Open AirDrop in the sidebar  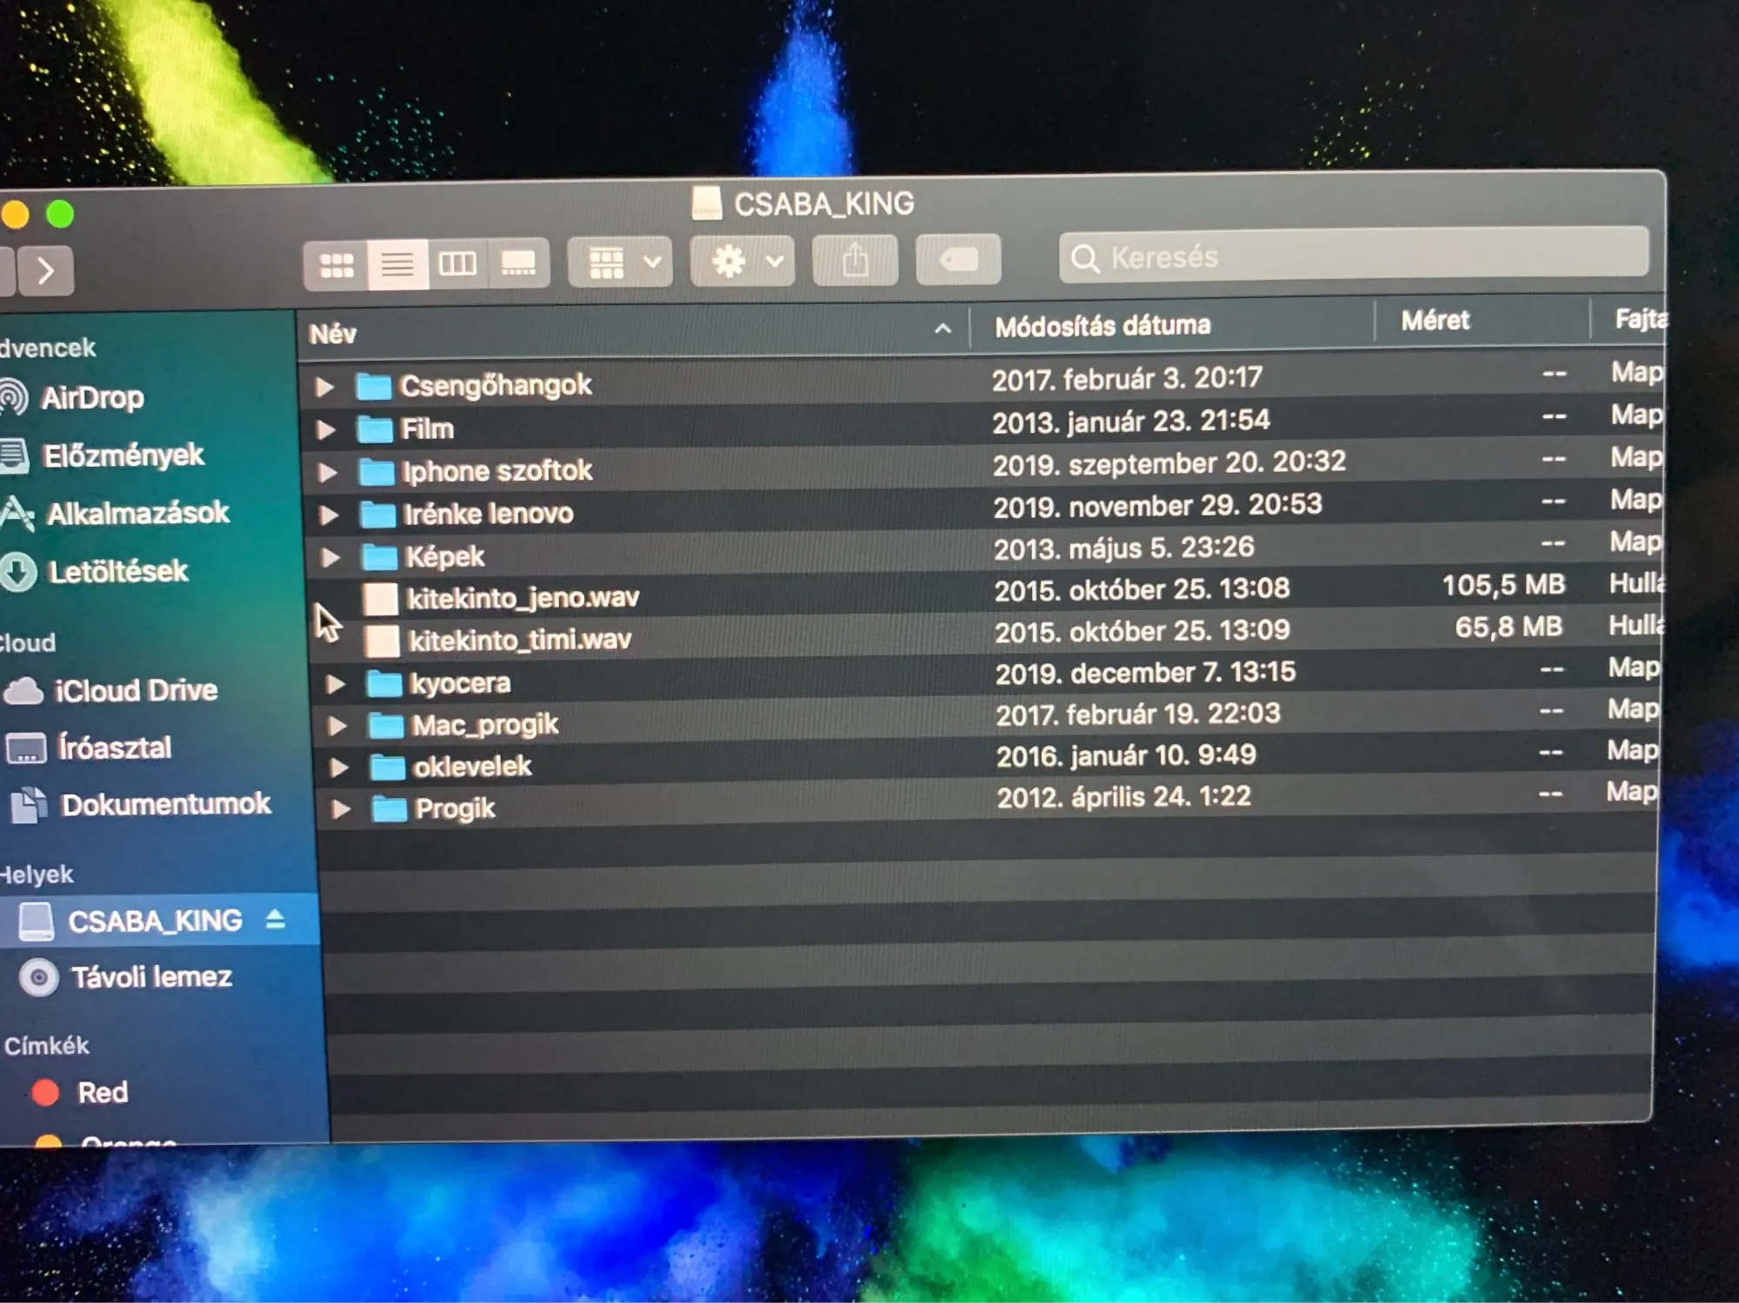click(x=92, y=398)
